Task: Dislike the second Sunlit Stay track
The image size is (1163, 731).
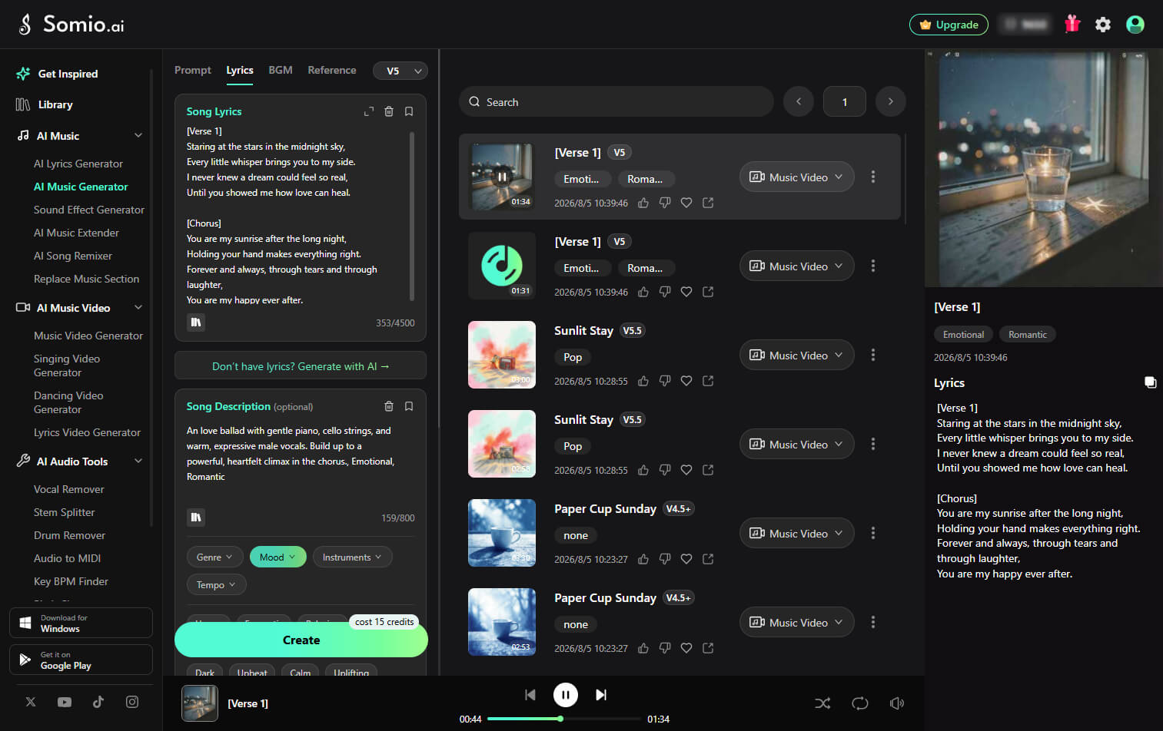Action: [665, 470]
